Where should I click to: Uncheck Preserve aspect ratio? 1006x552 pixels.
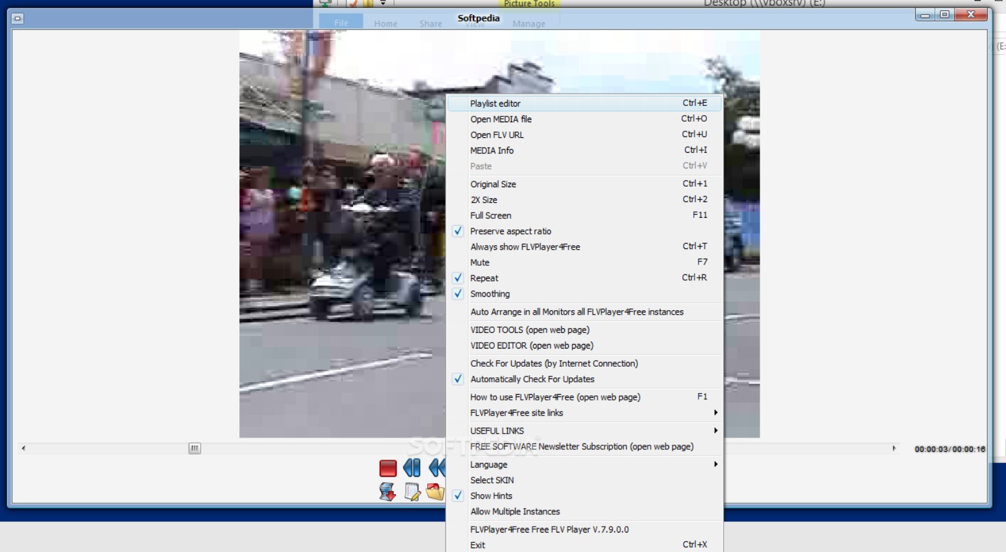pos(510,231)
